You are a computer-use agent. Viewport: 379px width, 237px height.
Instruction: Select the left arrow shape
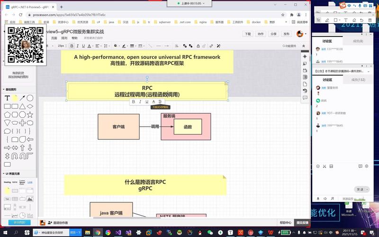30,139
